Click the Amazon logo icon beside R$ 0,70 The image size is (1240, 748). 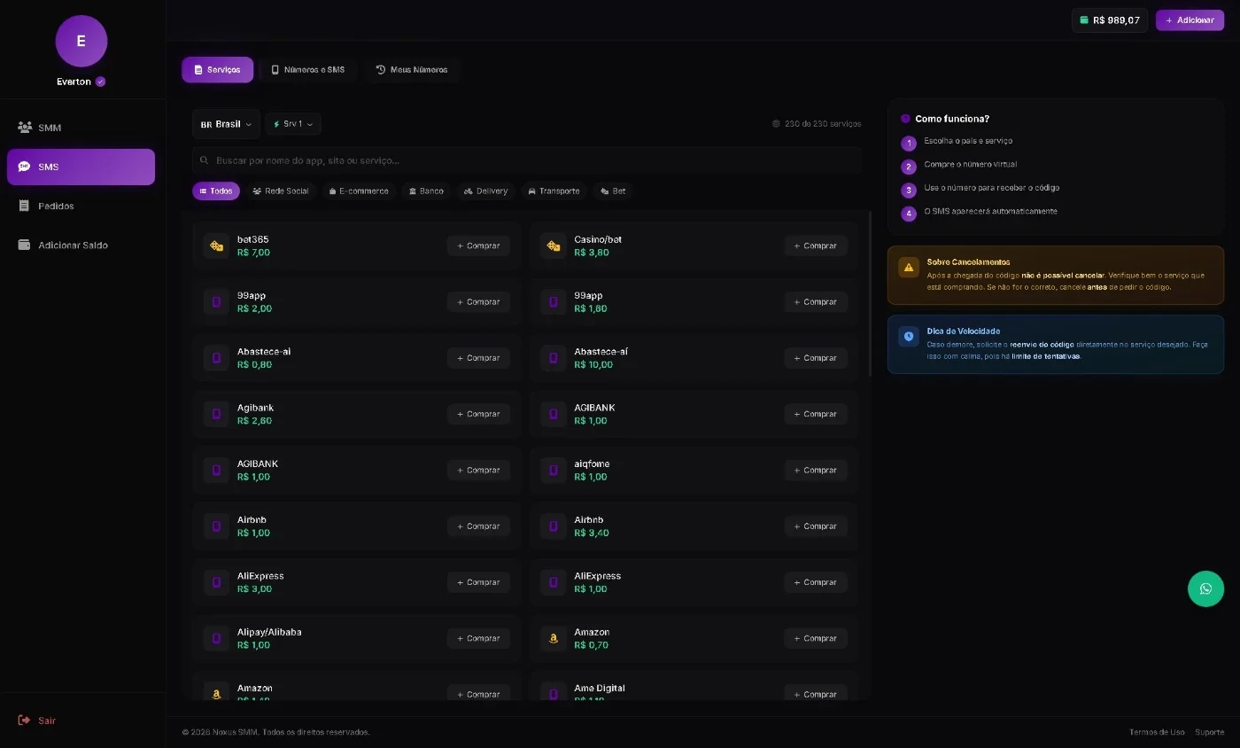point(554,638)
